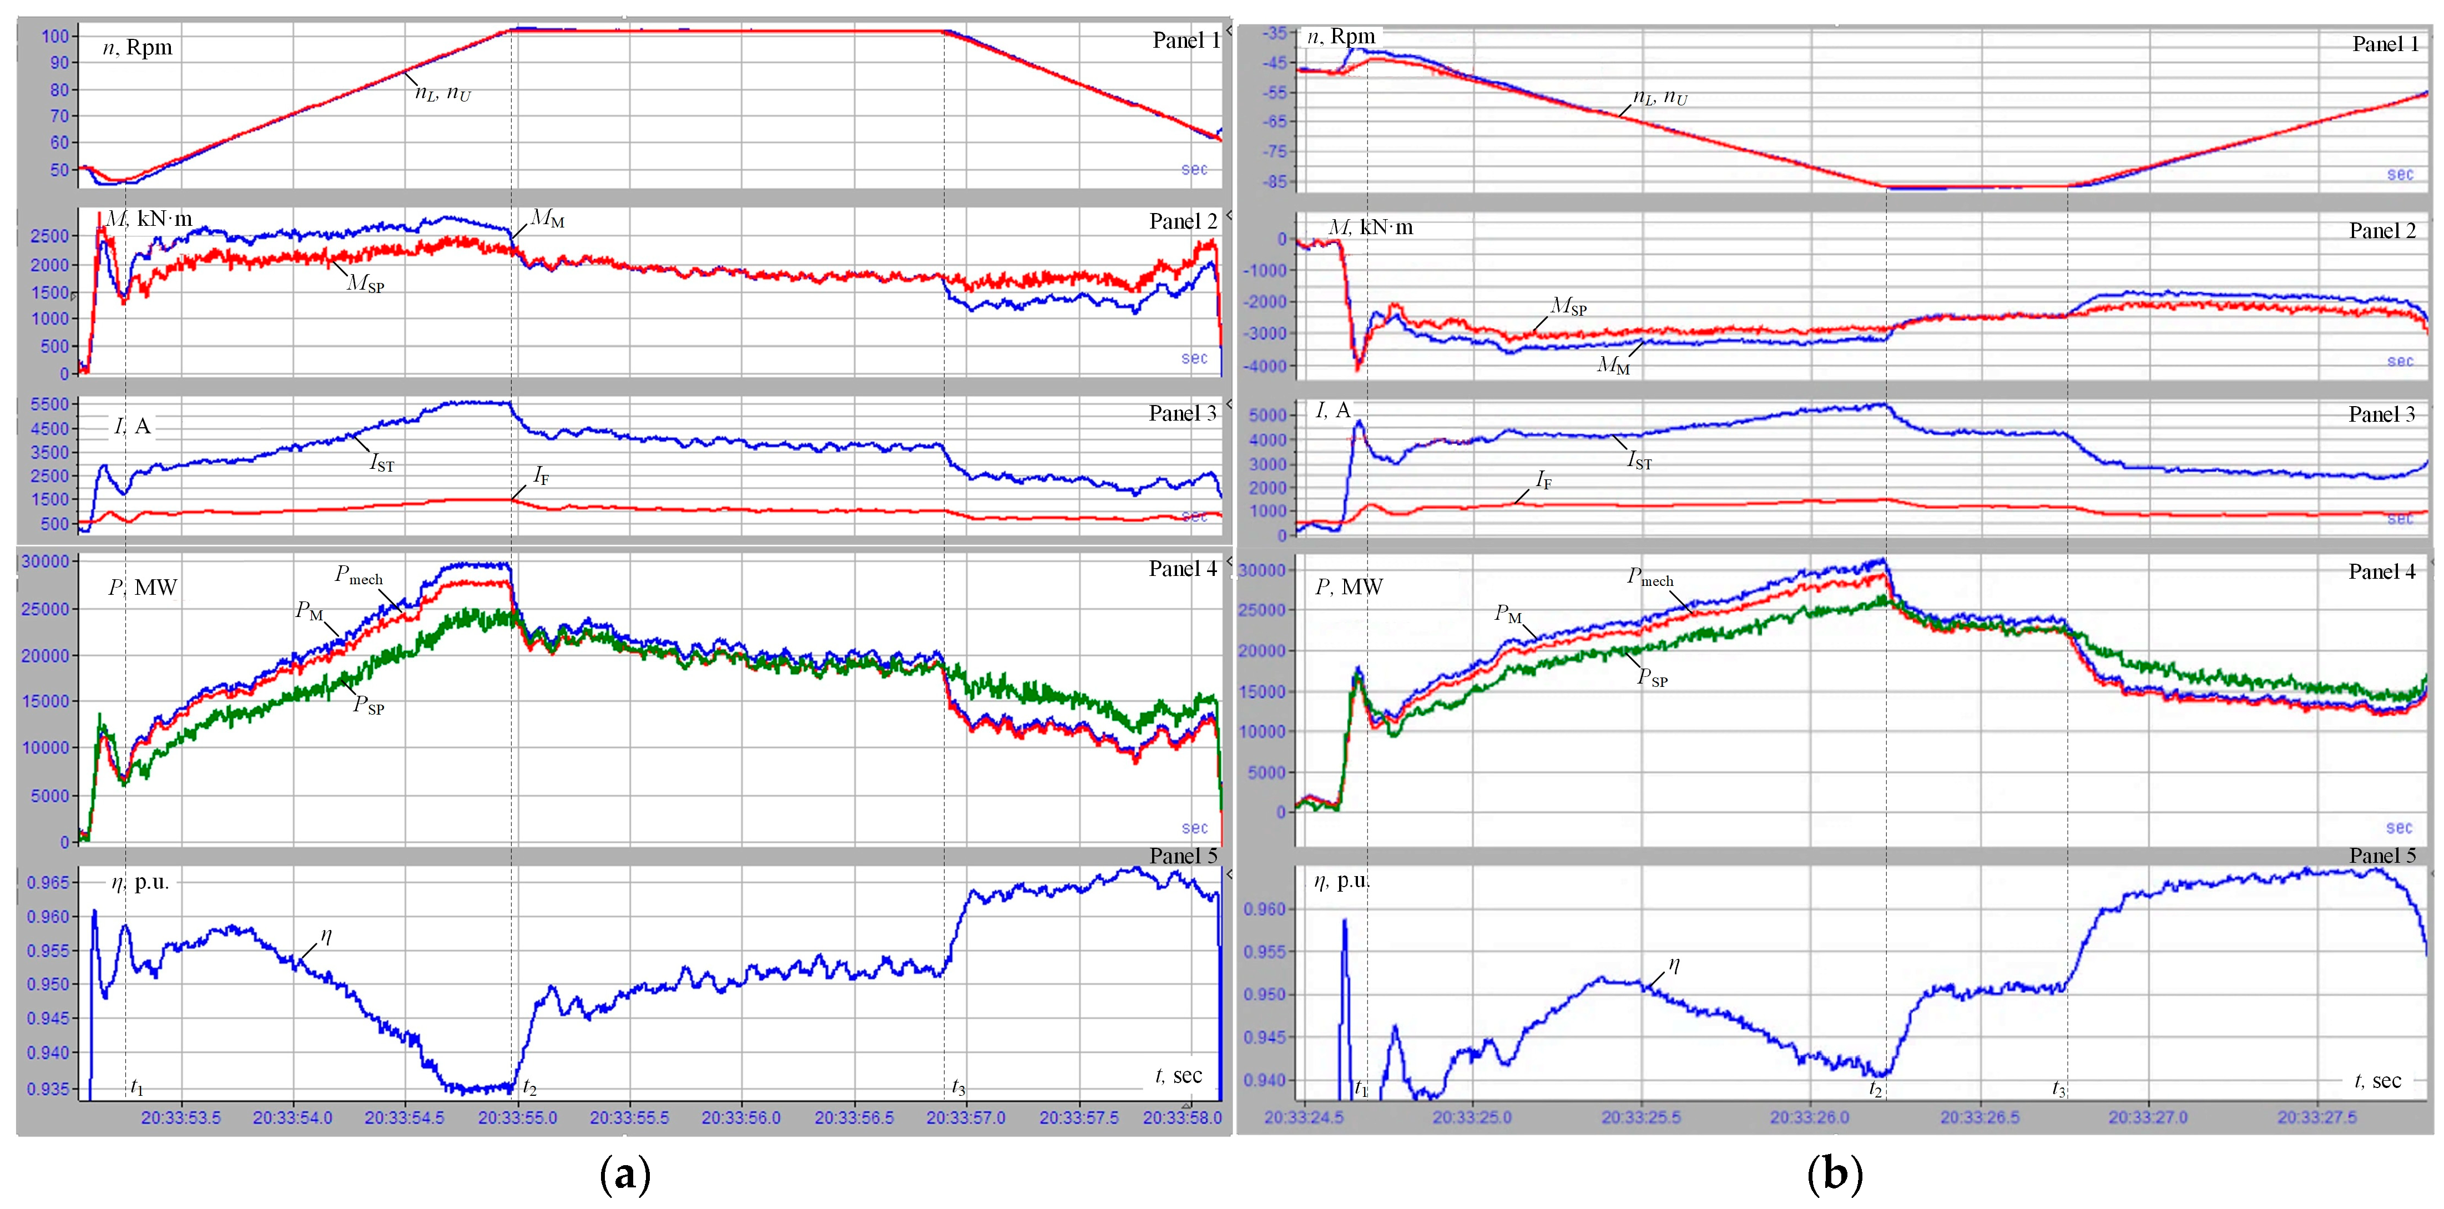The height and width of the screenshot is (1209, 2444).
Task: Click the t1 marker label in chart (a)
Action: [x=137, y=1087]
